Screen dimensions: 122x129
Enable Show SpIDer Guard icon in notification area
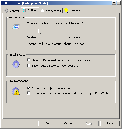click(29, 60)
